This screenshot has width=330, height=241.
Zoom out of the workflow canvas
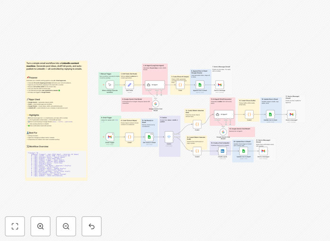point(66,226)
